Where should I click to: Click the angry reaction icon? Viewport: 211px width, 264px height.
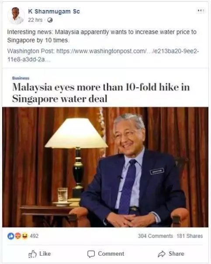[17, 236]
